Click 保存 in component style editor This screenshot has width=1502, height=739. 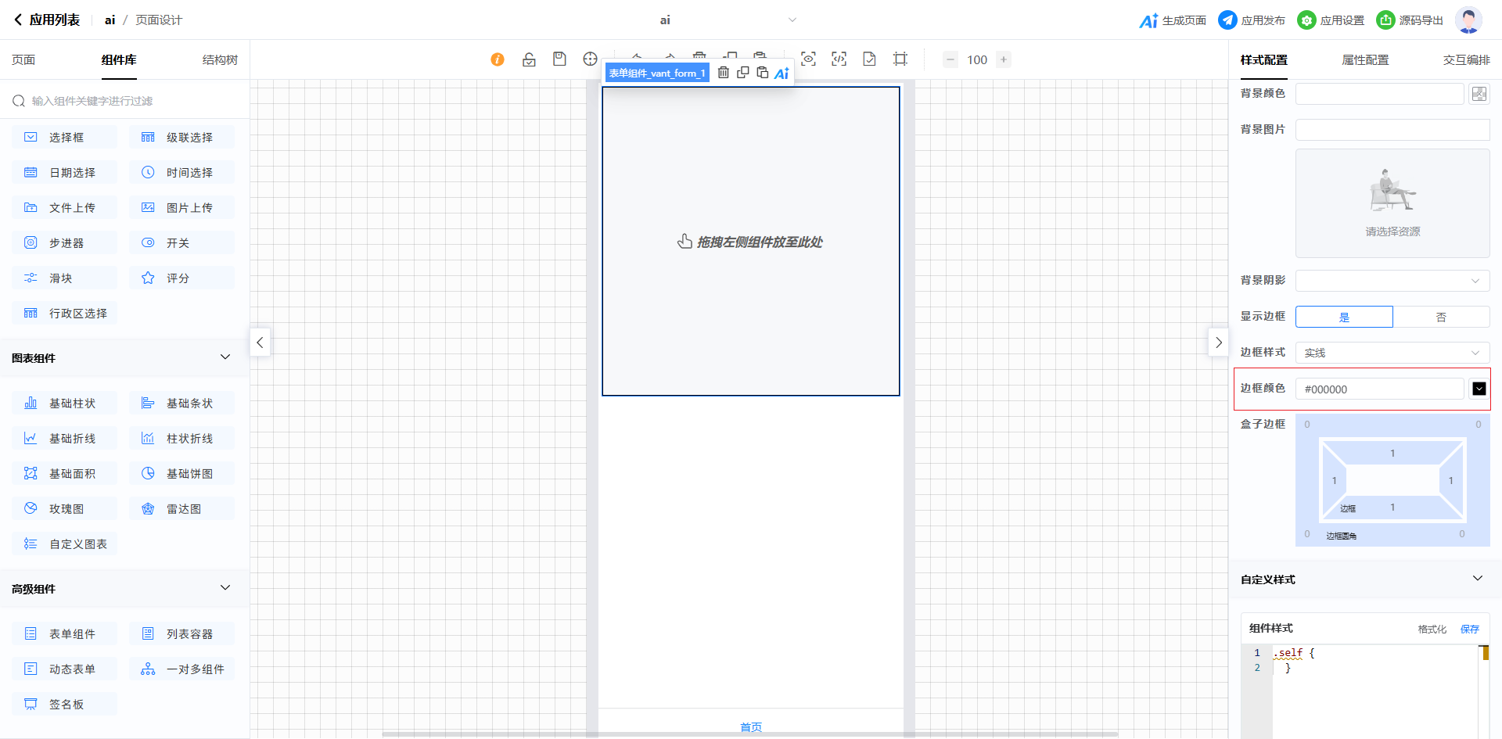click(x=1470, y=629)
